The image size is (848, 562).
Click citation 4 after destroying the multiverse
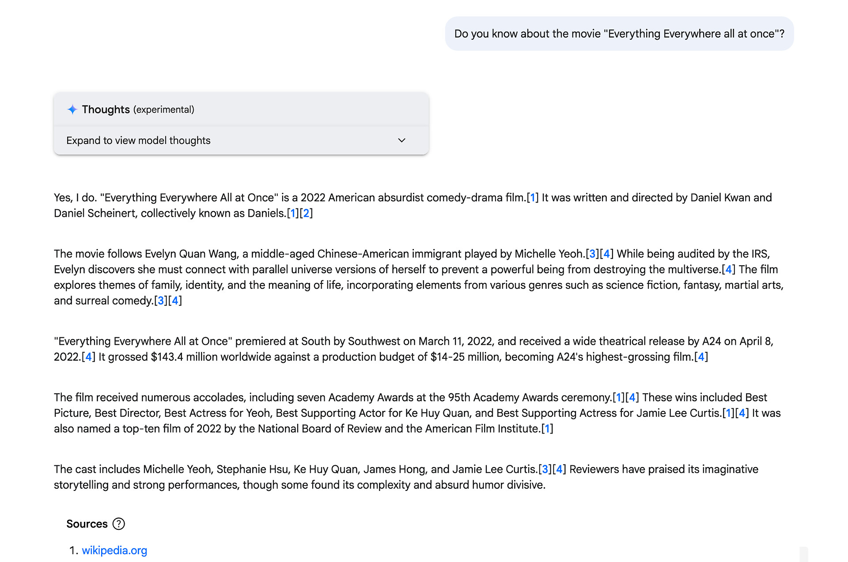[728, 269]
